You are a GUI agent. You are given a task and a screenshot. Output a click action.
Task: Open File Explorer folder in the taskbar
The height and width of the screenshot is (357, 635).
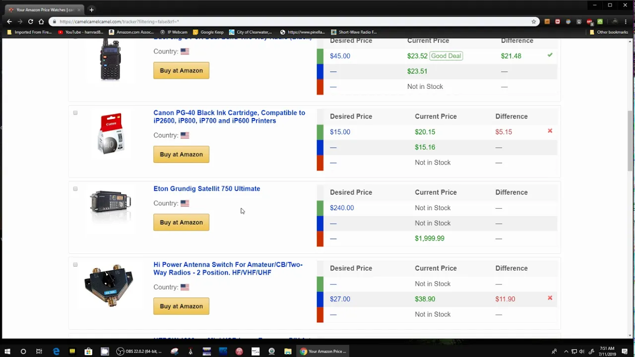click(x=288, y=352)
